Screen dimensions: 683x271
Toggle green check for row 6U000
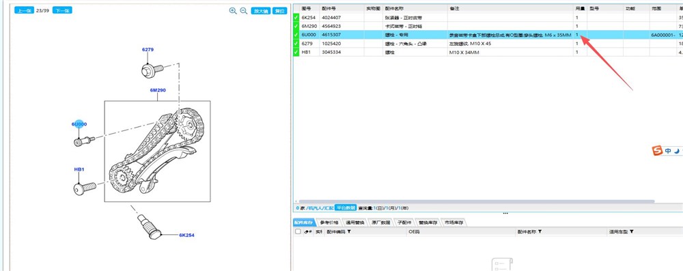point(296,34)
